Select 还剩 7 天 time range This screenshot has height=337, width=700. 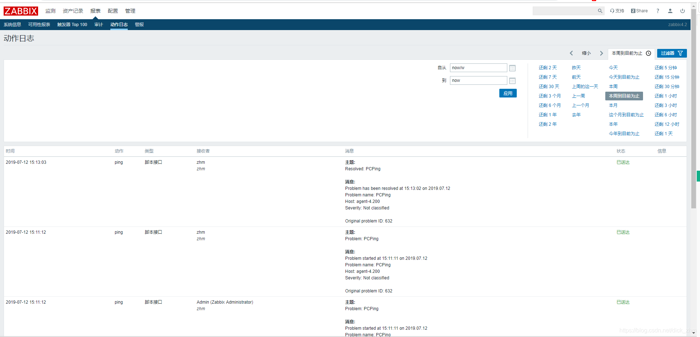(548, 77)
